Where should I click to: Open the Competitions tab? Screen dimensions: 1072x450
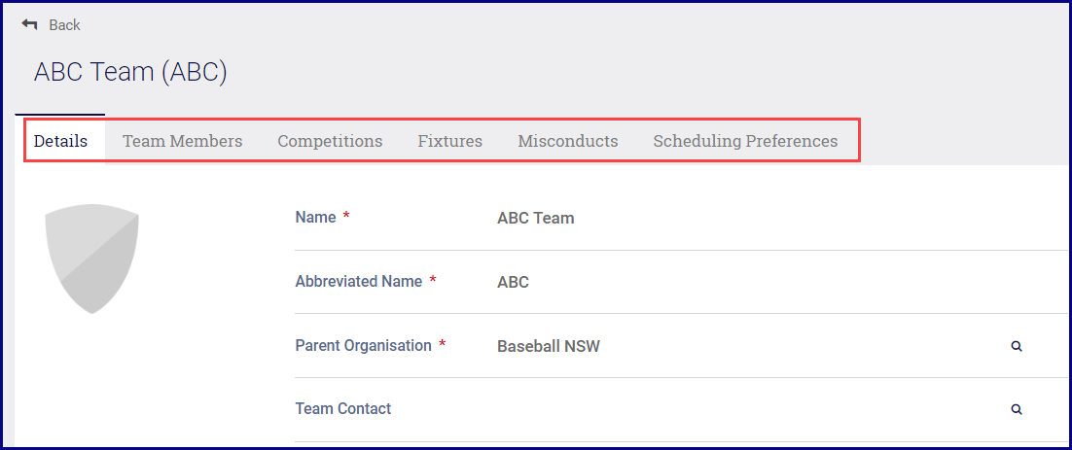(330, 141)
